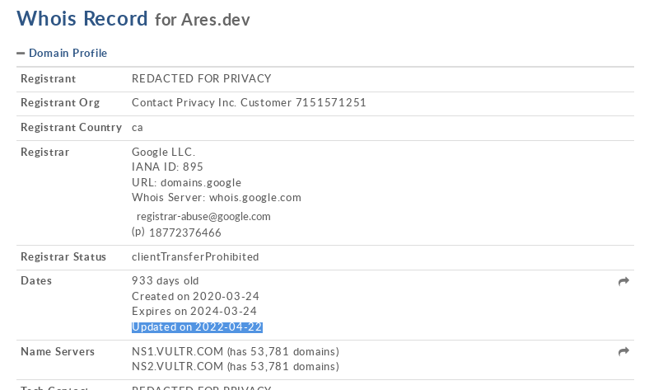Click the Registrant Org label
The height and width of the screenshot is (390, 649).
point(60,103)
